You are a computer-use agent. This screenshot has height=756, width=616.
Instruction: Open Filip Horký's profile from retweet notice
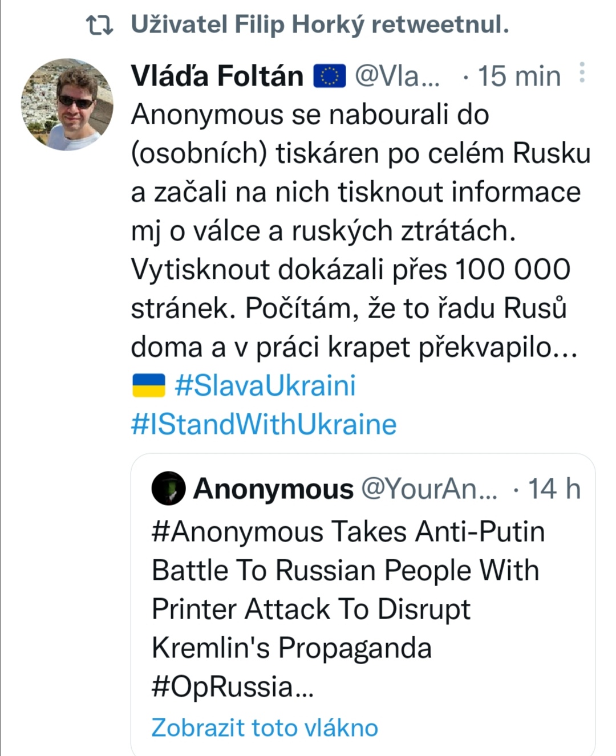point(319,25)
